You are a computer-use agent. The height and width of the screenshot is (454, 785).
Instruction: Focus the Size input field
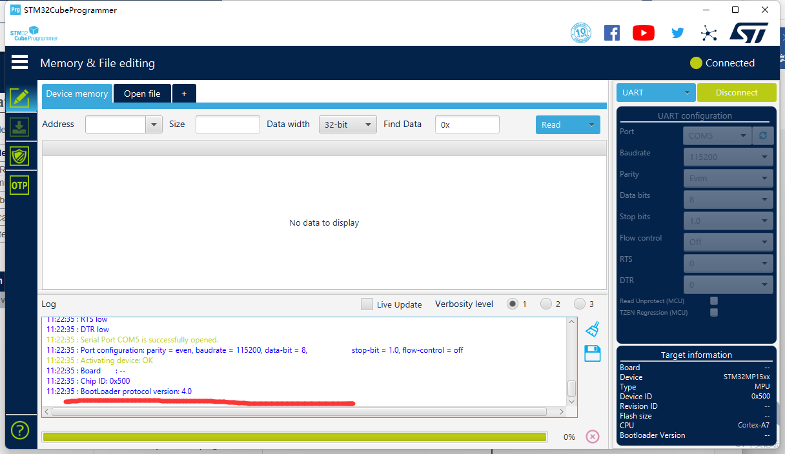click(228, 124)
